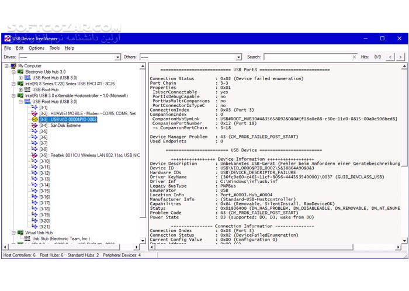Click the USB port icon for [3-7]
The width and height of the screenshot is (409, 291).
(x=34, y=143)
